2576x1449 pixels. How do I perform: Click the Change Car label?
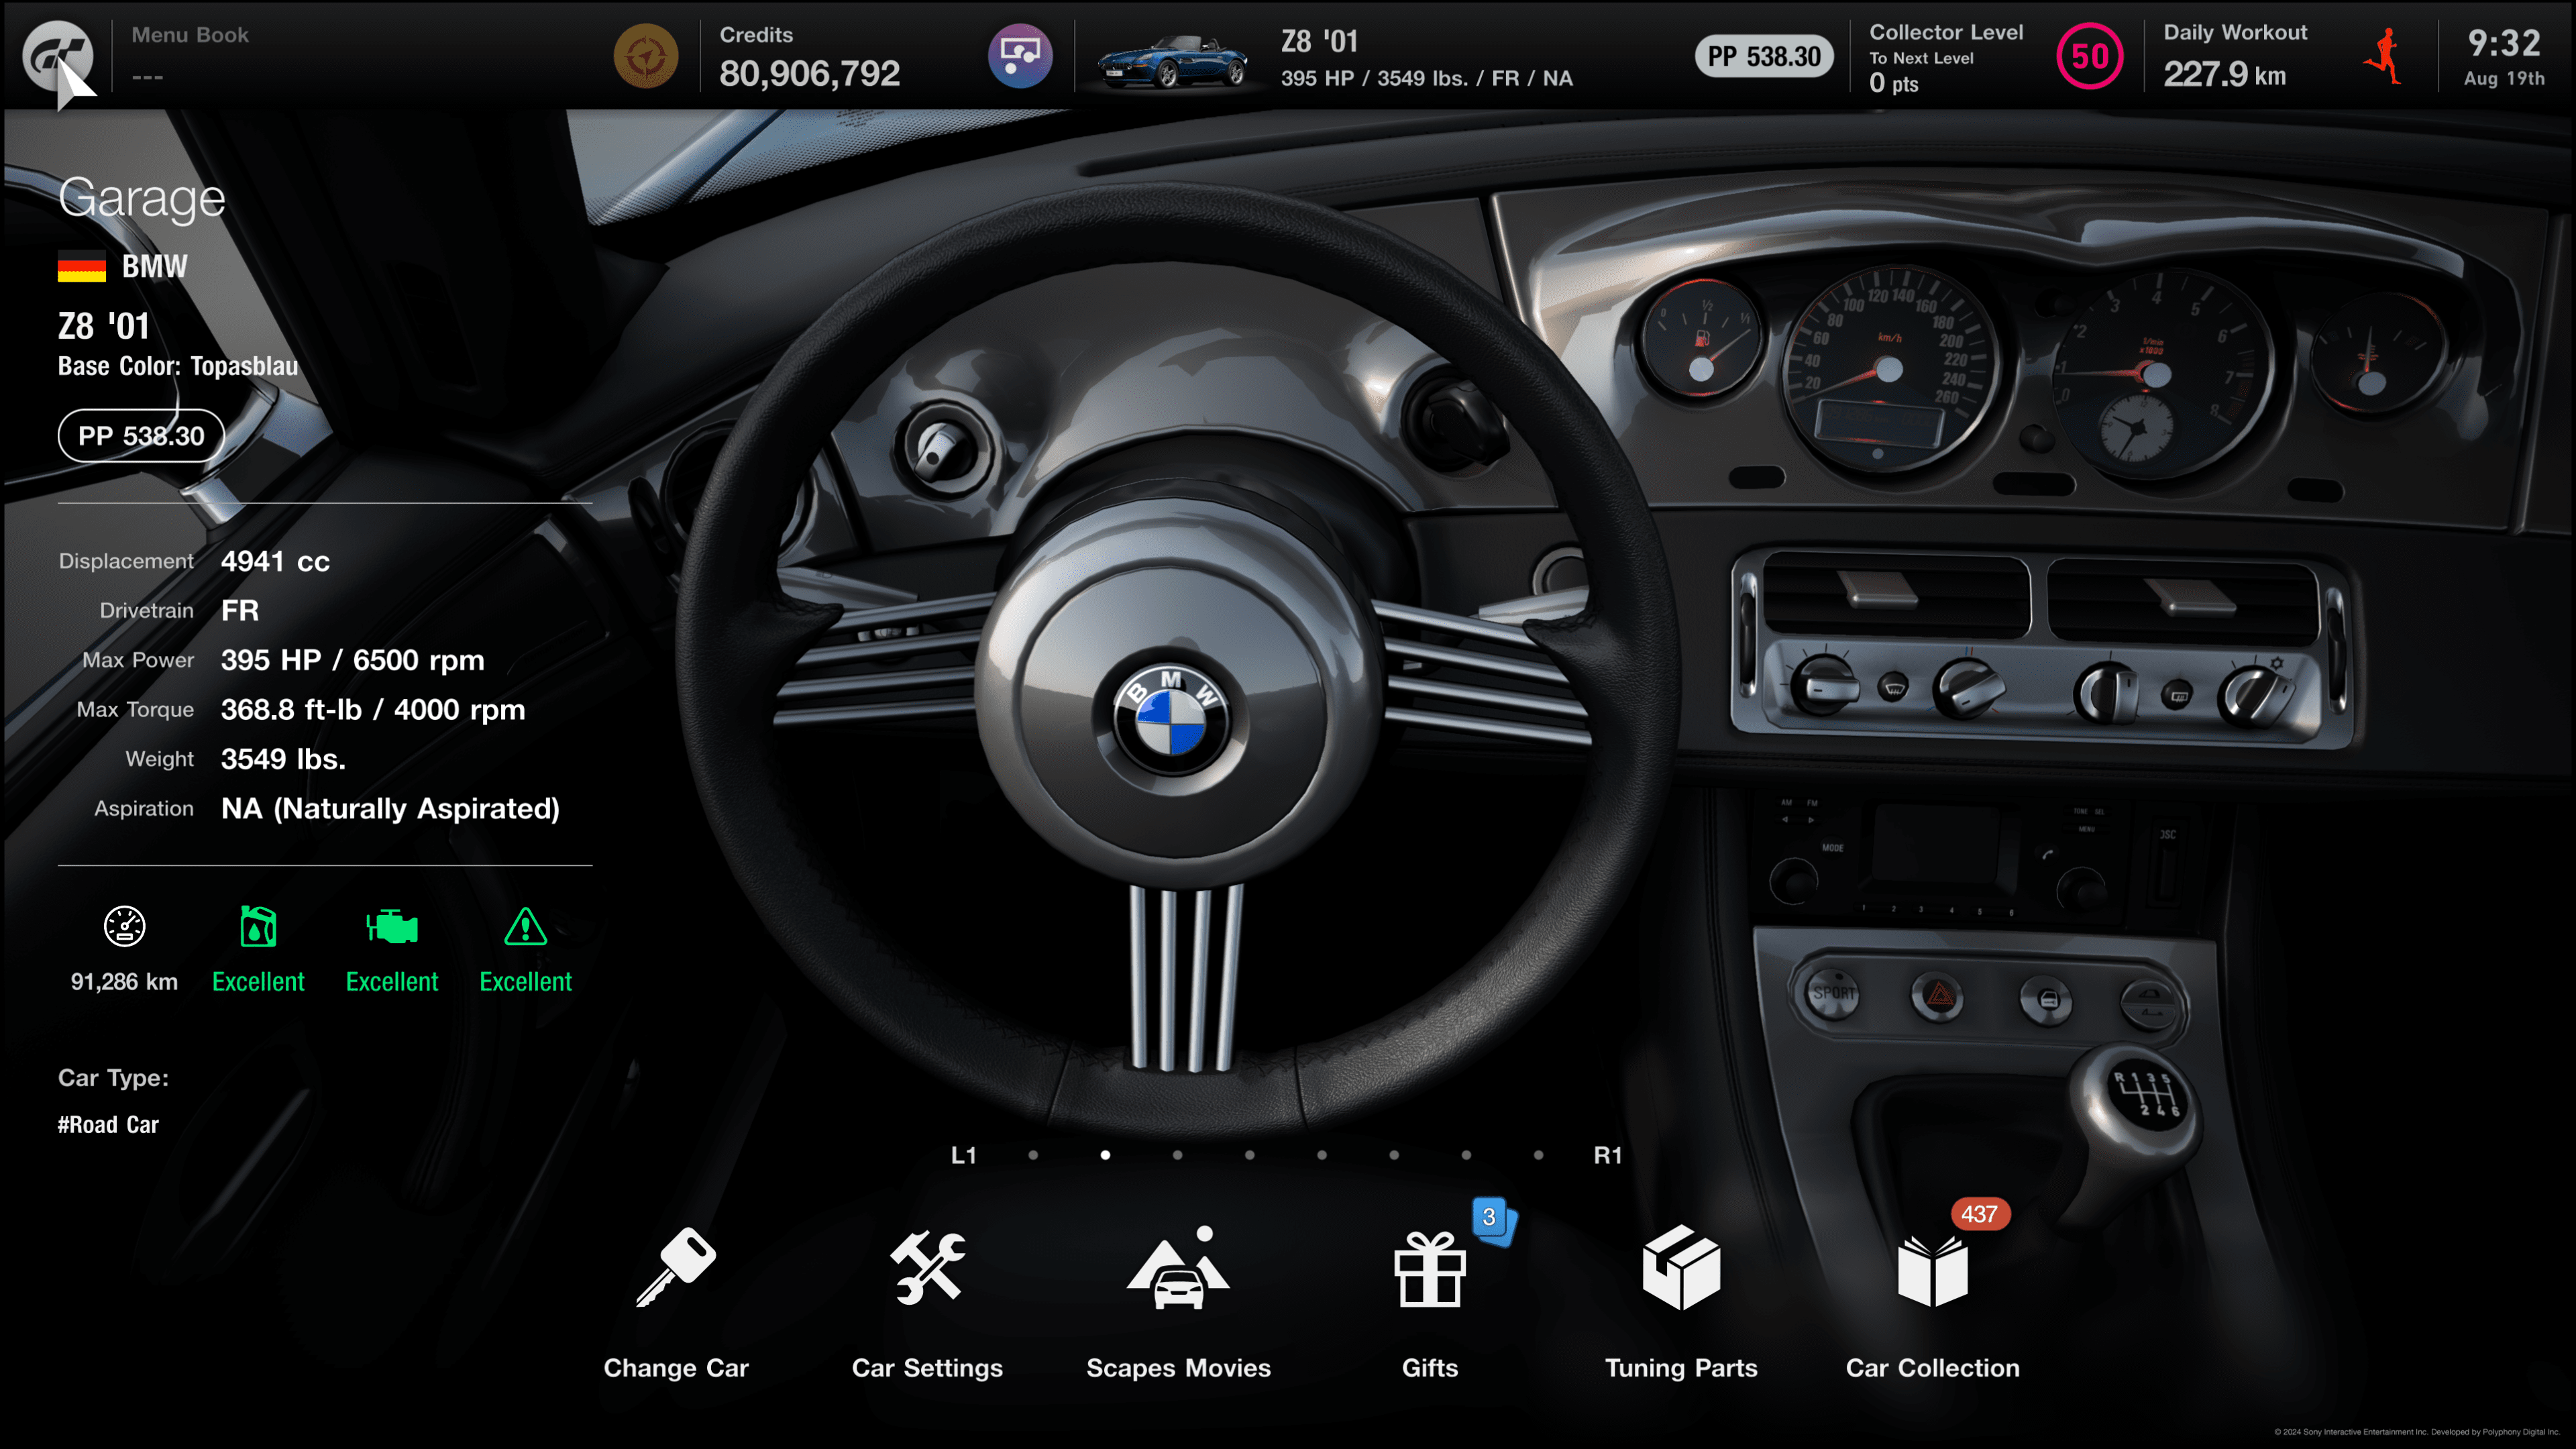coord(676,1369)
